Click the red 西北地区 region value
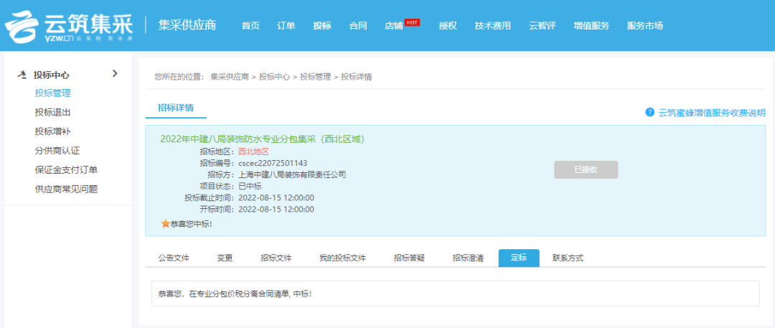Viewport: 775px width, 328px height. point(253,151)
